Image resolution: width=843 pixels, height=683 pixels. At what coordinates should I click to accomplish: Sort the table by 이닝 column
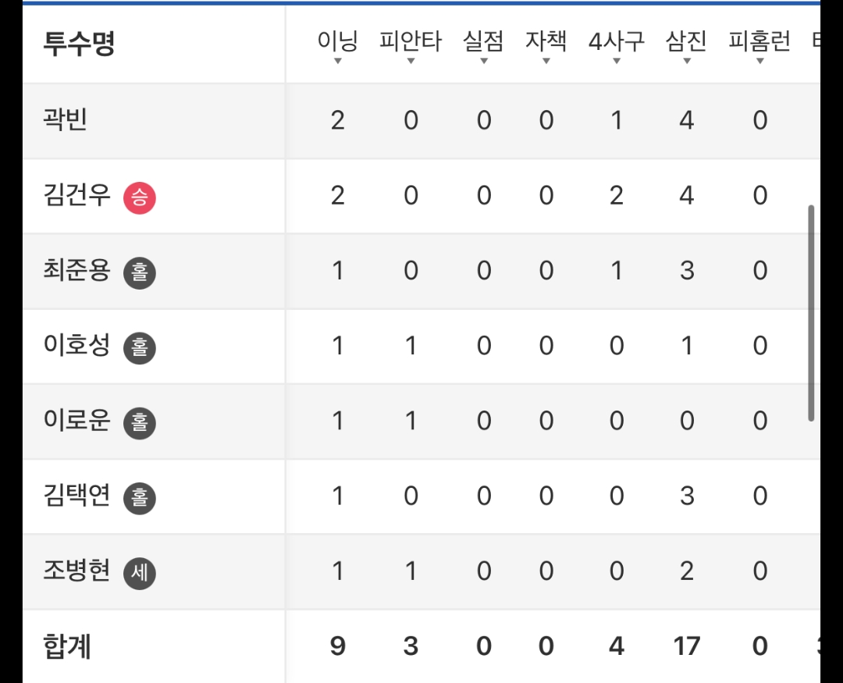click(x=337, y=45)
